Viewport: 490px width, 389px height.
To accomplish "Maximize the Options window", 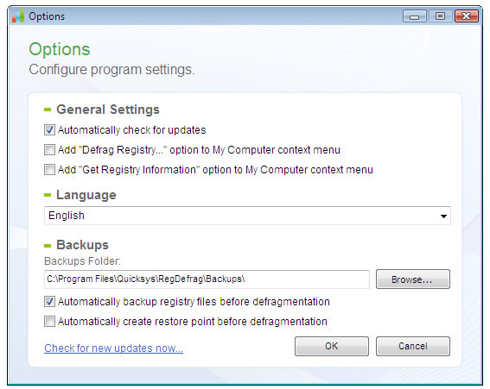I will tap(441, 16).
